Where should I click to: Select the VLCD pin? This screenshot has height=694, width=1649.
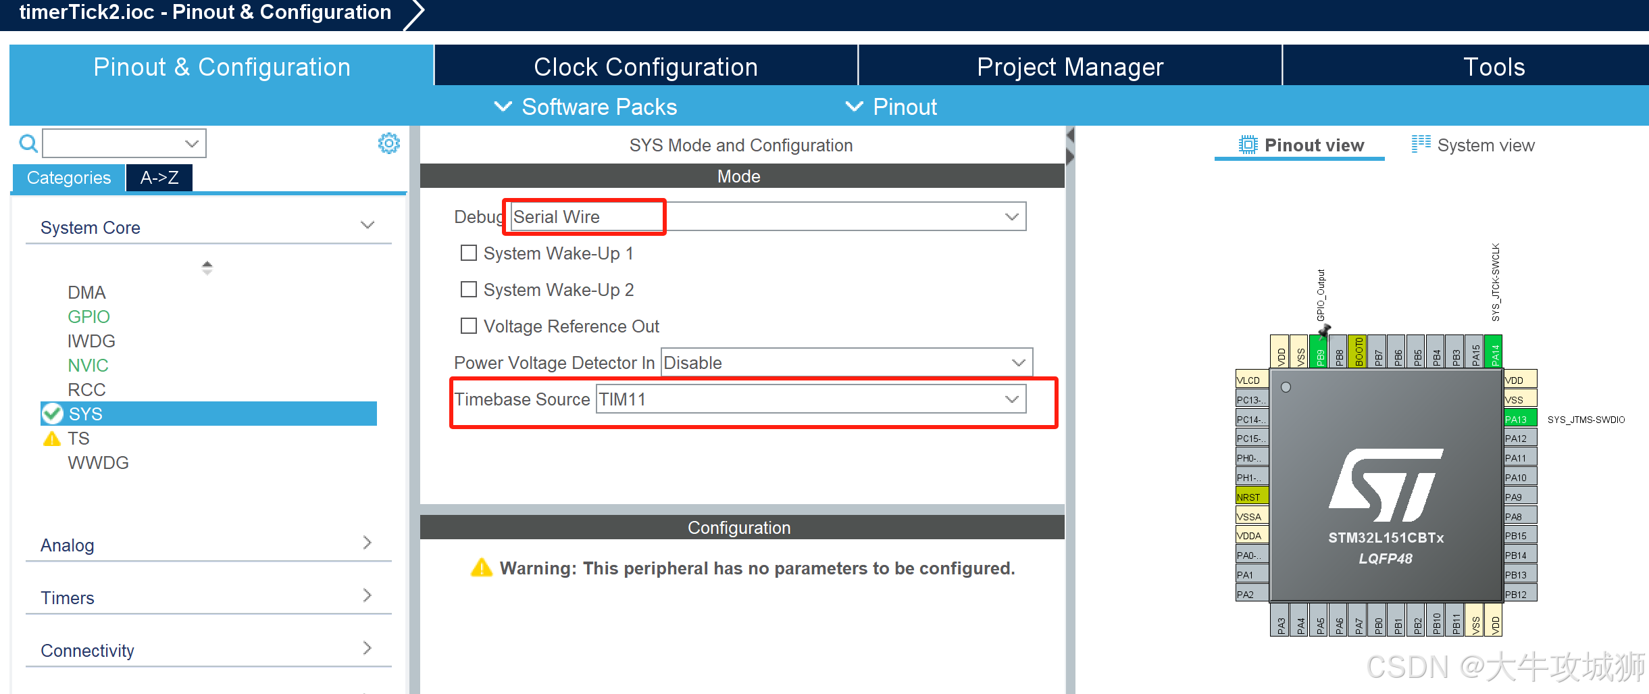[x=1252, y=380]
